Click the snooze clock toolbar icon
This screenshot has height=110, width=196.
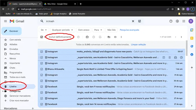(x=93, y=37)
